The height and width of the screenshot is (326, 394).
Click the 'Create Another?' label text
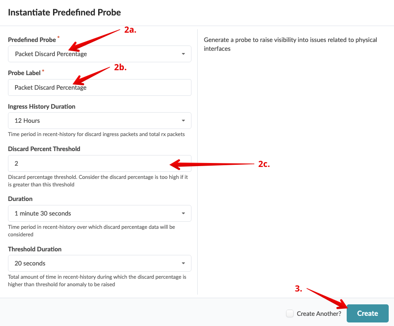click(319, 314)
